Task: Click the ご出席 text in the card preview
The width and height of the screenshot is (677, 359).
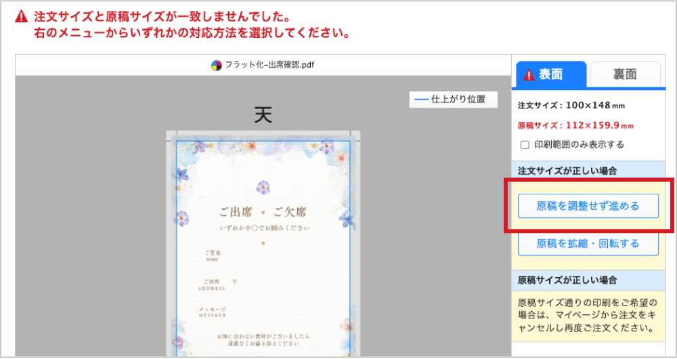Action: (x=236, y=212)
